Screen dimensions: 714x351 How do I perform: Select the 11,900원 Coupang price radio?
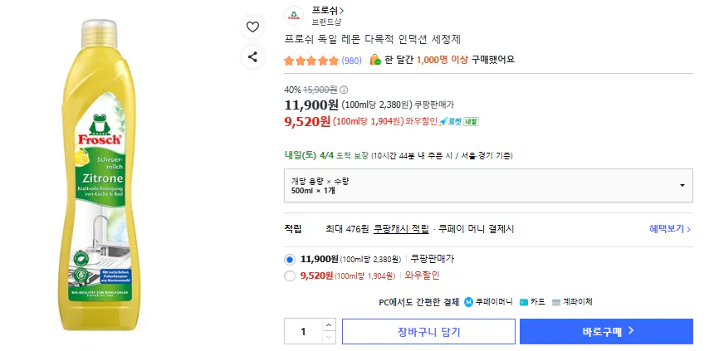290,259
